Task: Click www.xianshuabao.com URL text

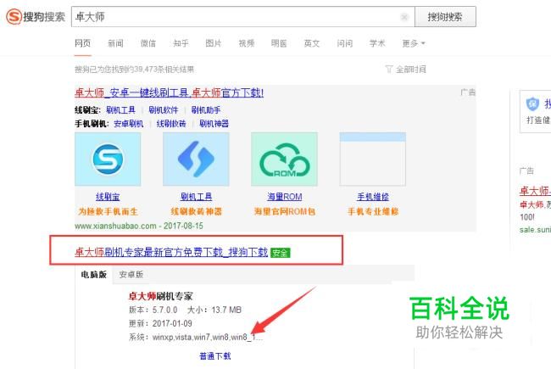Action: click(x=115, y=226)
